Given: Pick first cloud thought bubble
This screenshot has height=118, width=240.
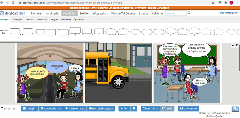Looking at the screenshot, I should click(x=206, y=32).
